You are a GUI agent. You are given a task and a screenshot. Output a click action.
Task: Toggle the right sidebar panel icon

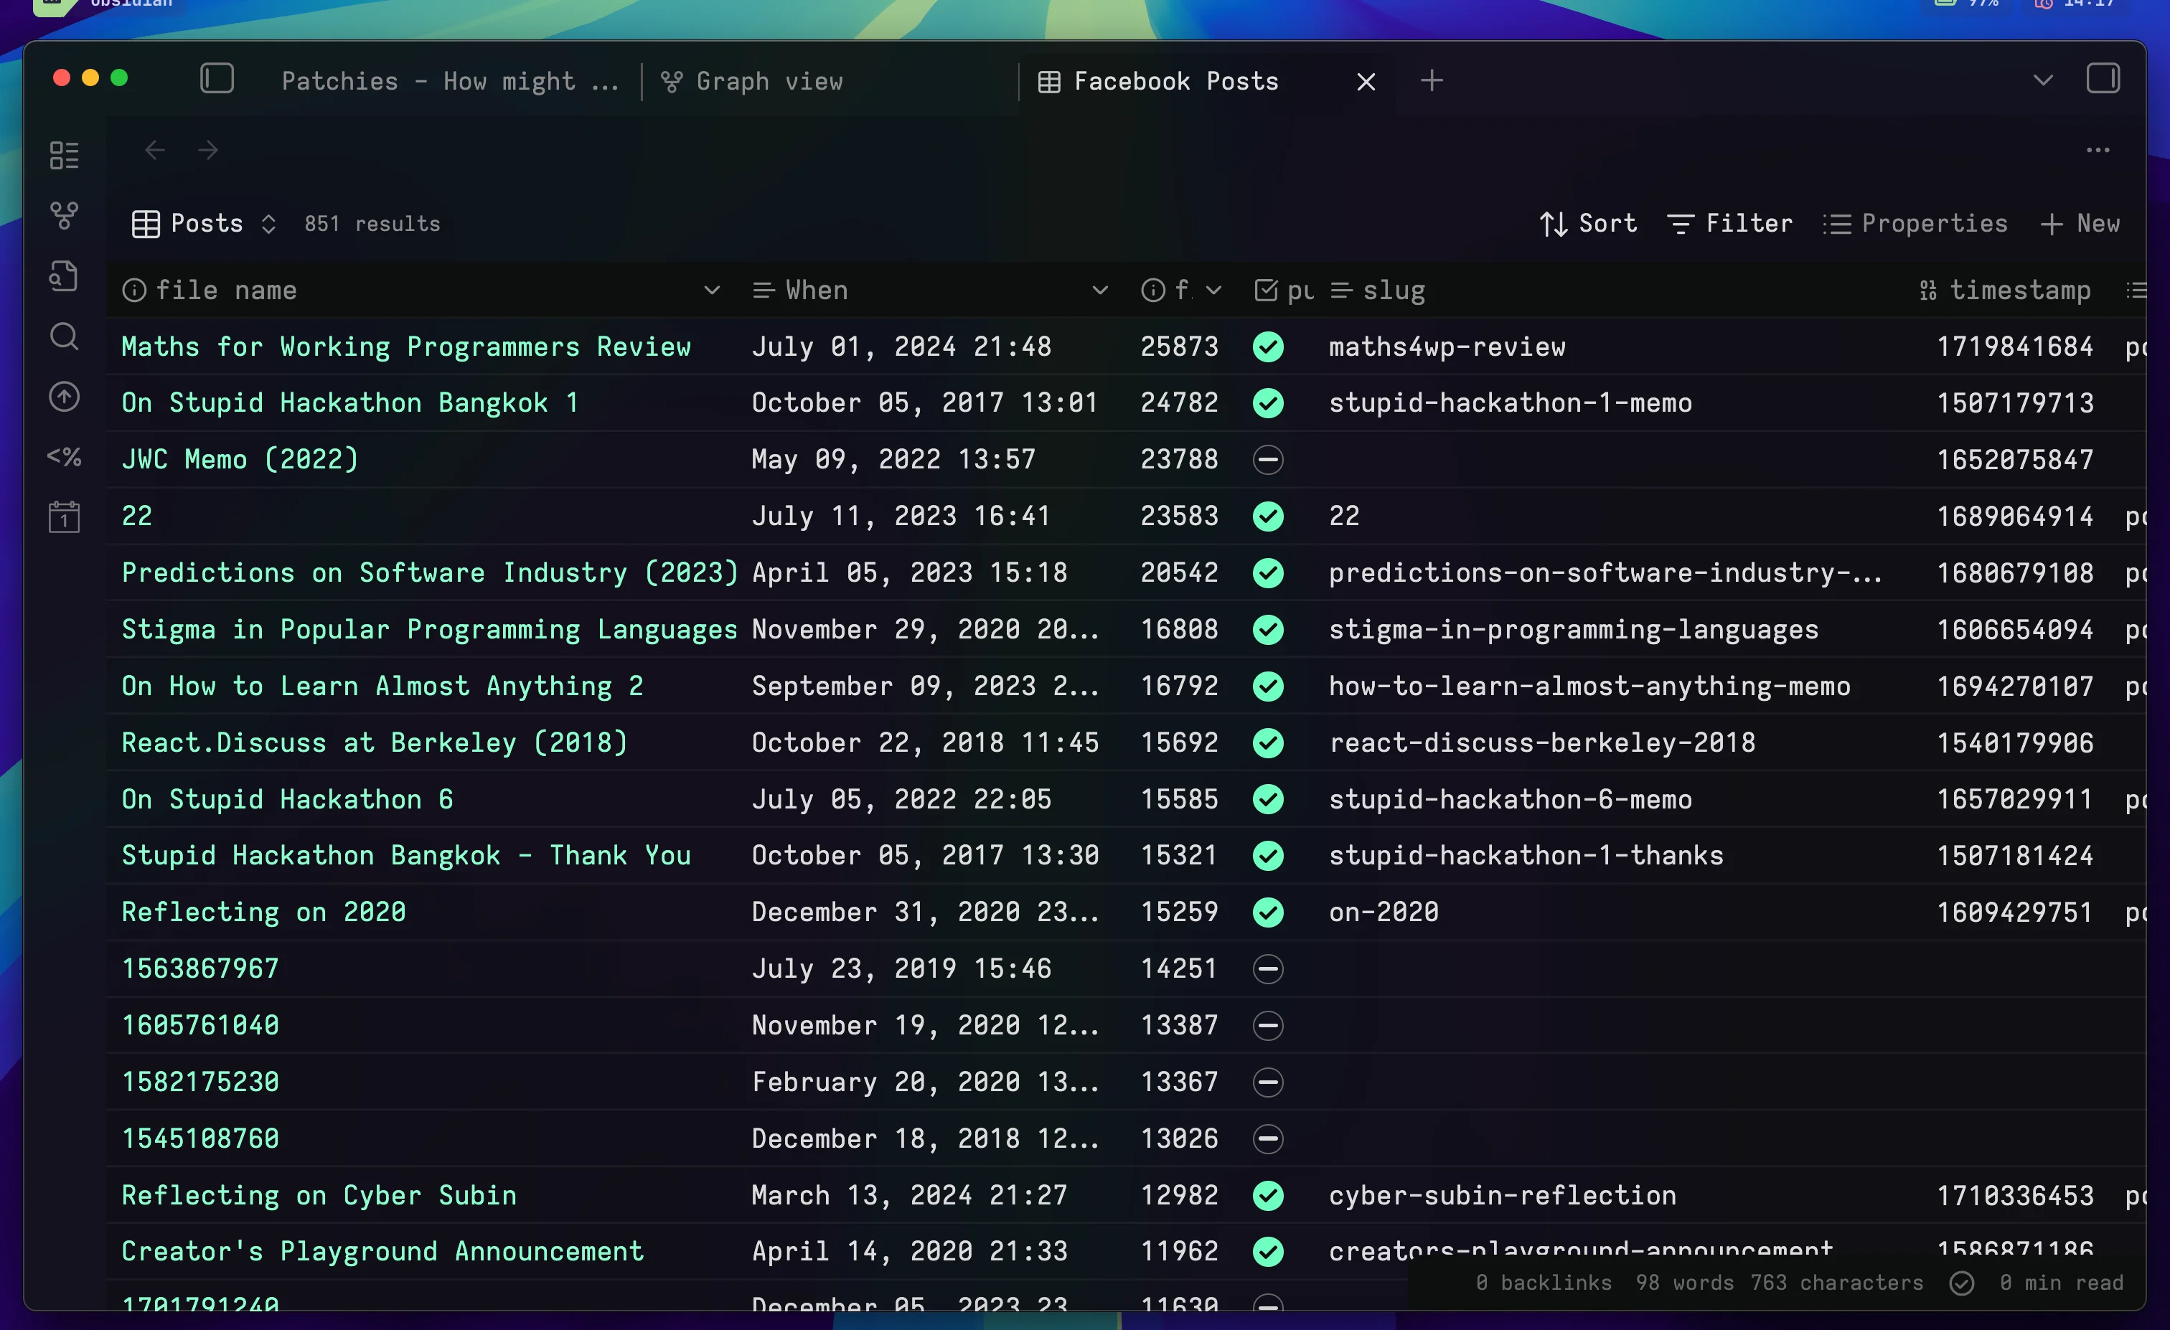[x=2103, y=79]
